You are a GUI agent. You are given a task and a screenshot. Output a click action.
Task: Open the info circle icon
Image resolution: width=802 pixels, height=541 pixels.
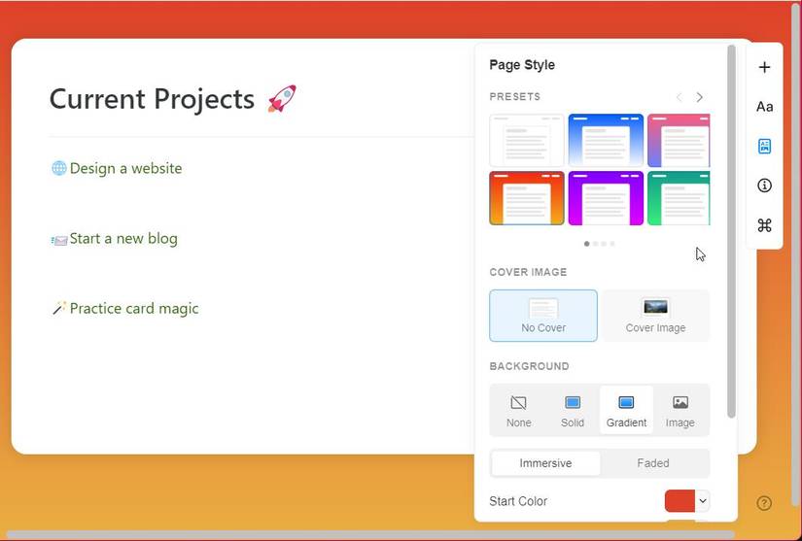pos(764,186)
